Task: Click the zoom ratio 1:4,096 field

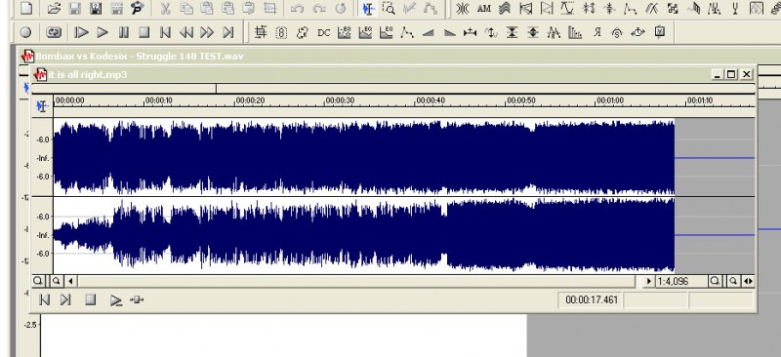Action: pos(680,281)
